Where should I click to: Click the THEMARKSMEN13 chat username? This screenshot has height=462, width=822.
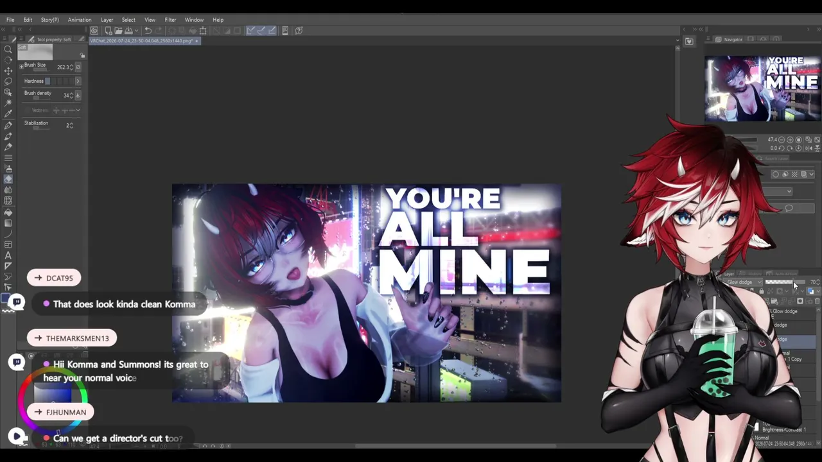coord(78,338)
